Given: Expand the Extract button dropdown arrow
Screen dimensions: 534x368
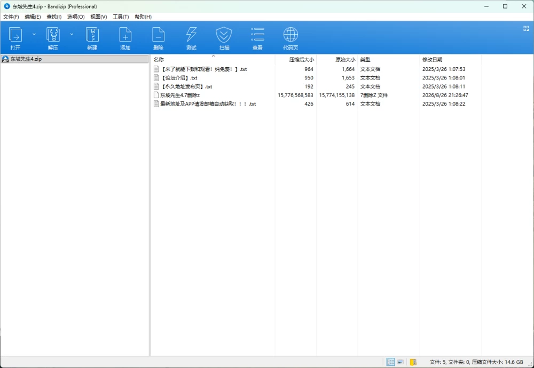Looking at the screenshot, I should 72,34.
